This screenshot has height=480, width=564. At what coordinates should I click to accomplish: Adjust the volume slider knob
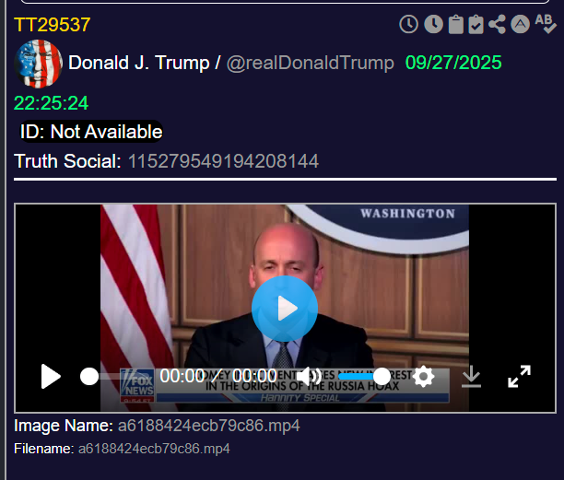point(382,377)
